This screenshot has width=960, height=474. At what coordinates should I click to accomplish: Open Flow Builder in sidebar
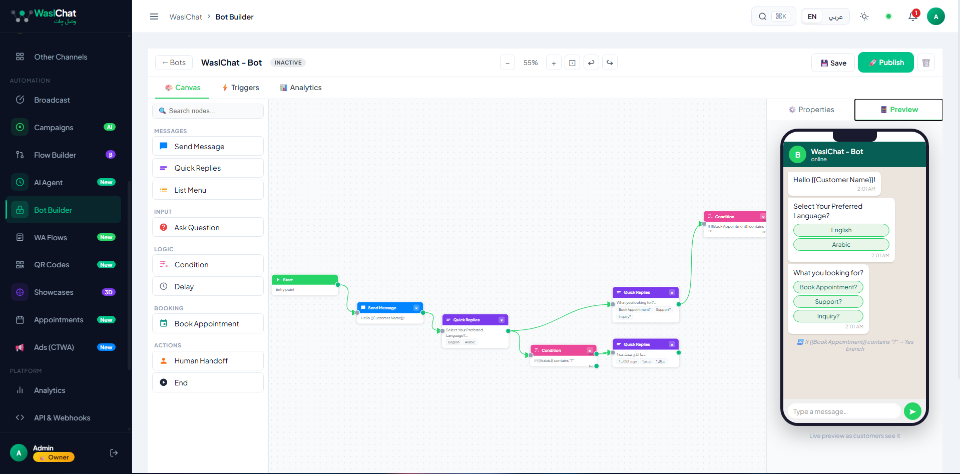click(x=64, y=155)
